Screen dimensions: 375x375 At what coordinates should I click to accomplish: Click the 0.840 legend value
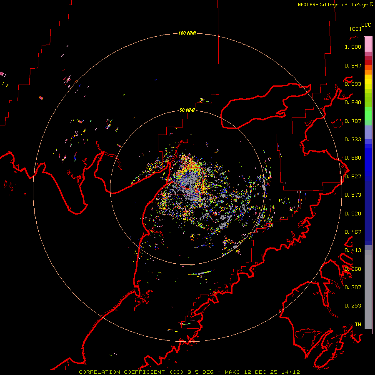tap(353, 102)
